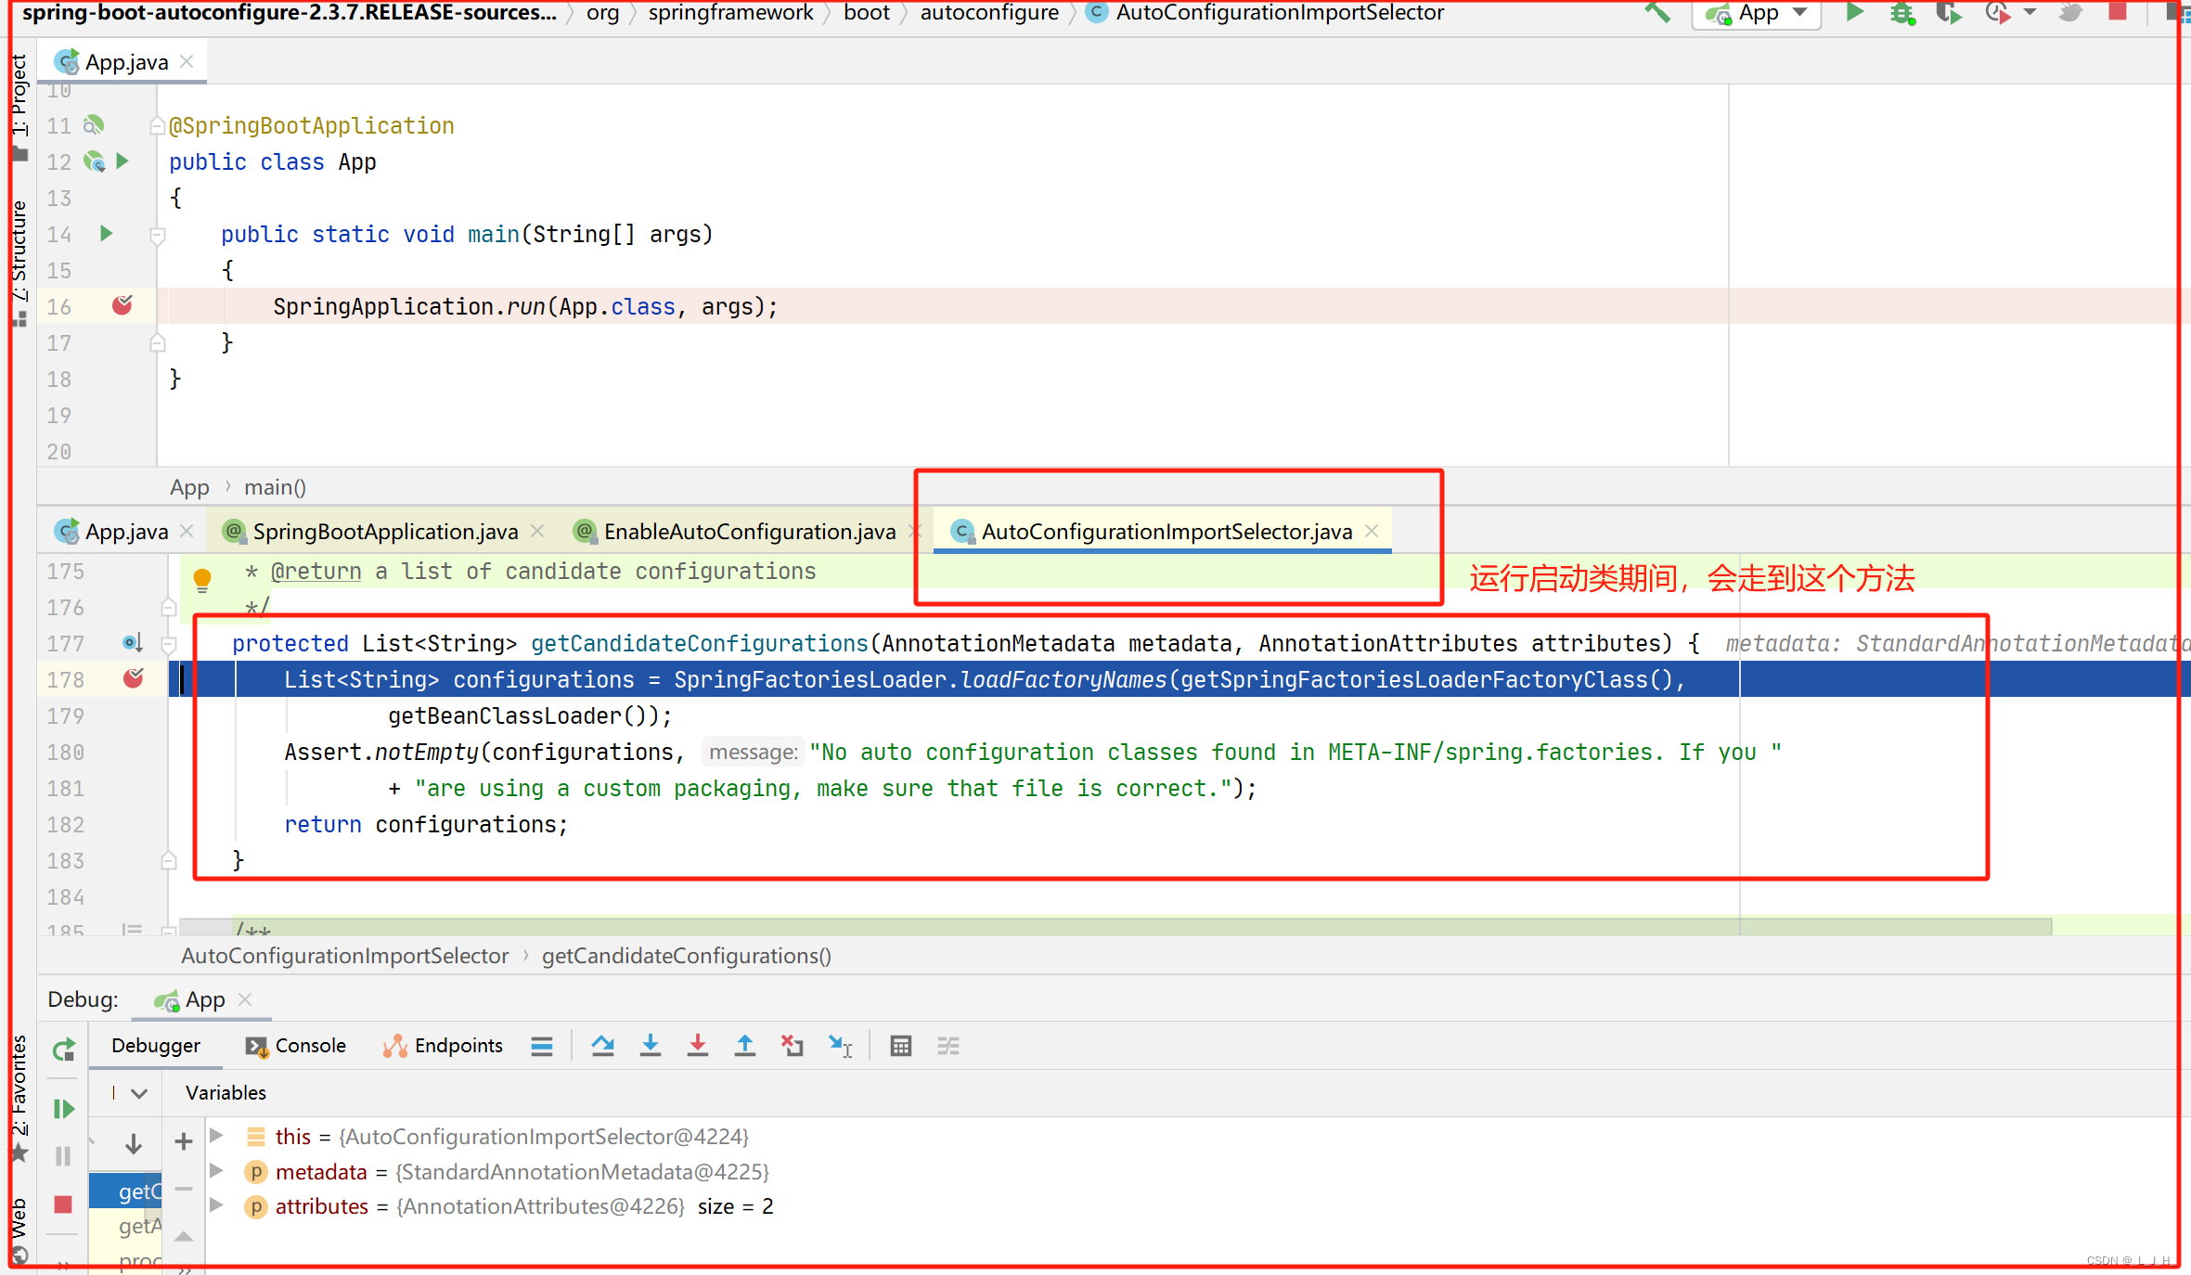This screenshot has height=1275, width=2191.
Task: Click the main() breadcrumb
Action: point(275,487)
